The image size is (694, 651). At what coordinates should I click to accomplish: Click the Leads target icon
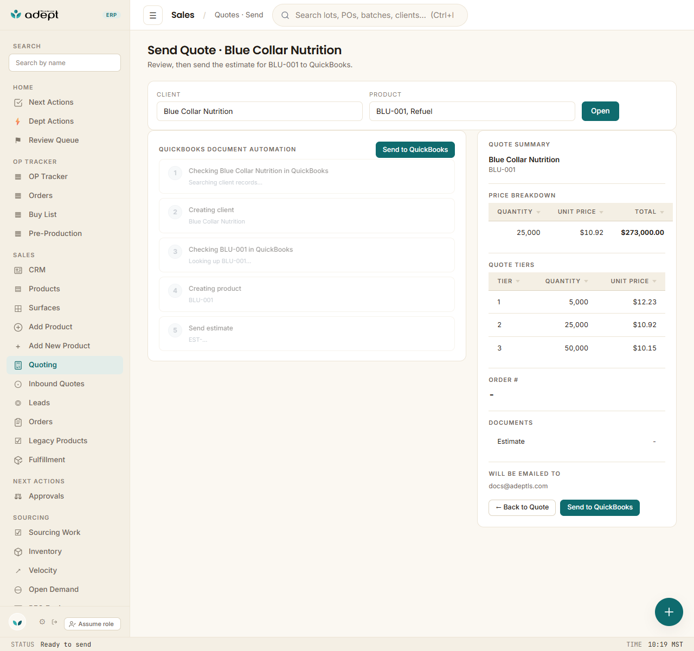[18, 403]
